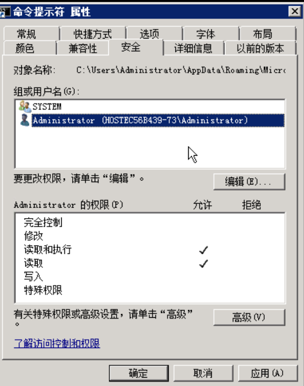Click the Administrator user avatar icon
The image size is (304, 386).
(24, 120)
